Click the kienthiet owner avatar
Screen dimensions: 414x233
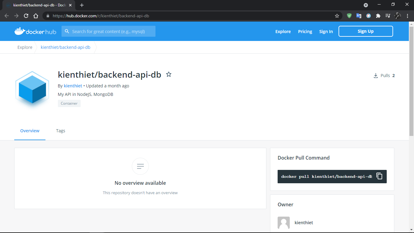coord(284,223)
